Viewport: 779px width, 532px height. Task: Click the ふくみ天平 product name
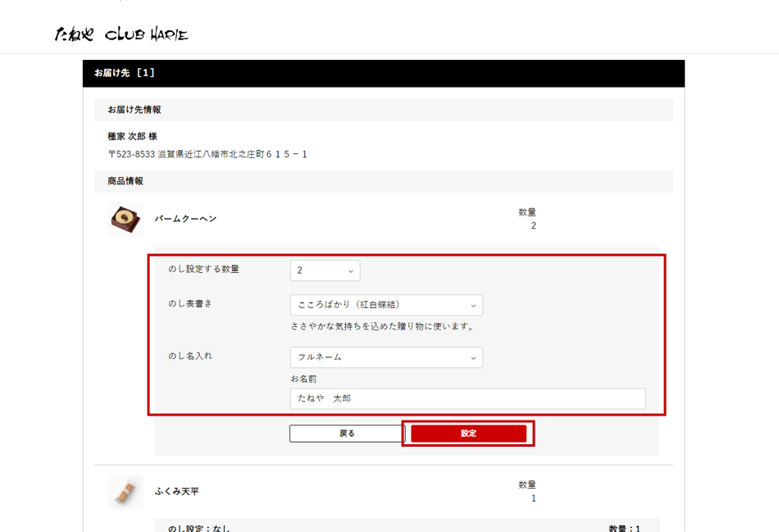pos(177,491)
